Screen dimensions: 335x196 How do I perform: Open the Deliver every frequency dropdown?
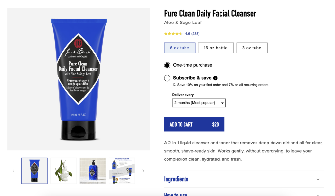click(199, 103)
